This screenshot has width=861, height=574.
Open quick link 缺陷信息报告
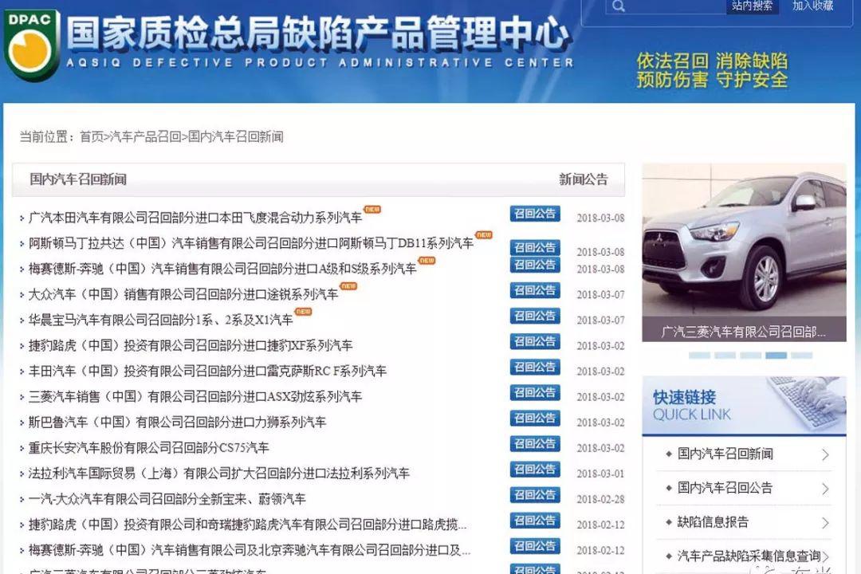713,522
